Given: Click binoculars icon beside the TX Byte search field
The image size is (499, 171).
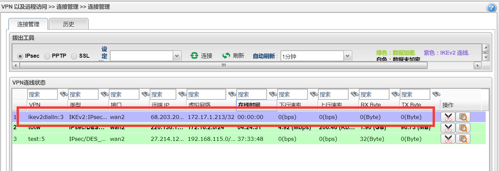Looking at the screenshot, I should point(436,94).
